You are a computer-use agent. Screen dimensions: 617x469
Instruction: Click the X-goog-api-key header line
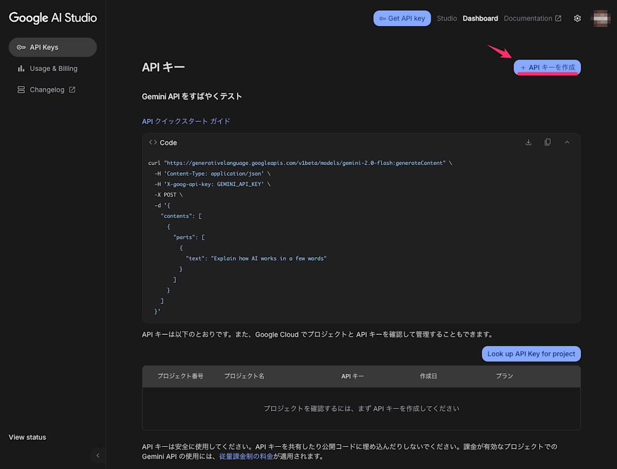pyautogui.click(x=212, y=184)
